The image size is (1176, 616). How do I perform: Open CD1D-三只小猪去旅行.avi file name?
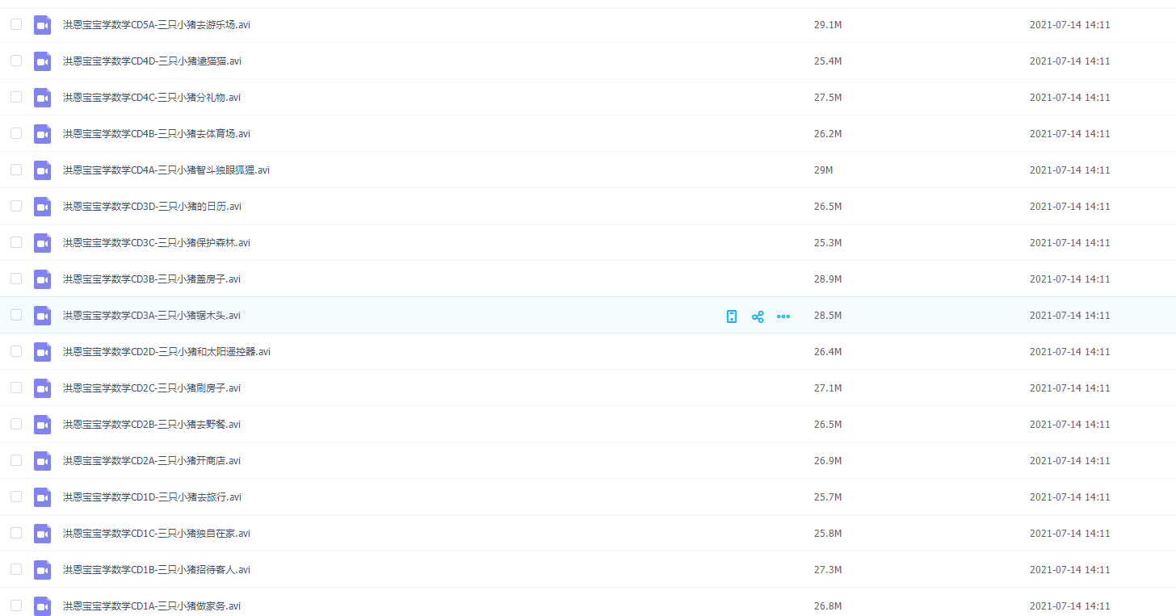coord(152,497)
